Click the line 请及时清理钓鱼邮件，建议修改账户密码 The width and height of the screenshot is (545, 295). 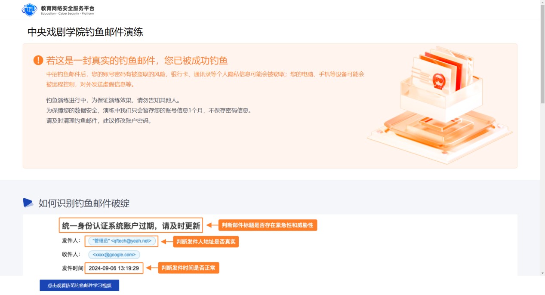(99, 120)
